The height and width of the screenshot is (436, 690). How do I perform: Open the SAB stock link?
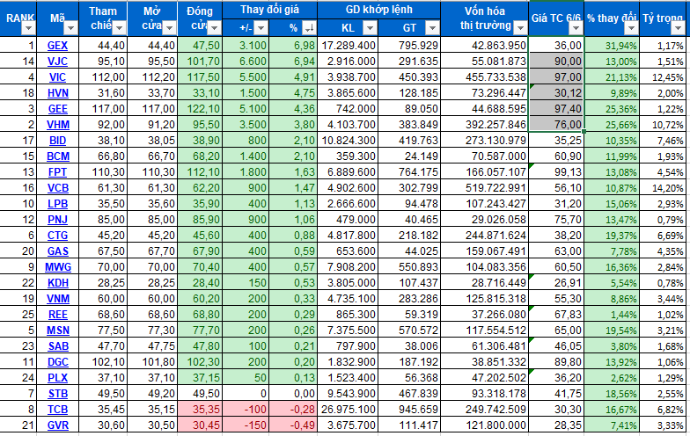58,346
